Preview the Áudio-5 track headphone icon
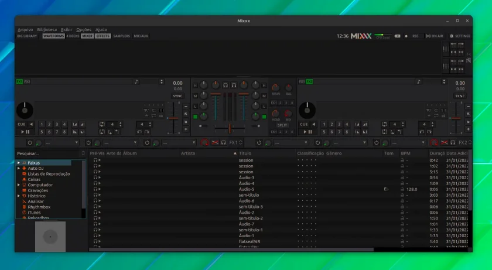 95,189
